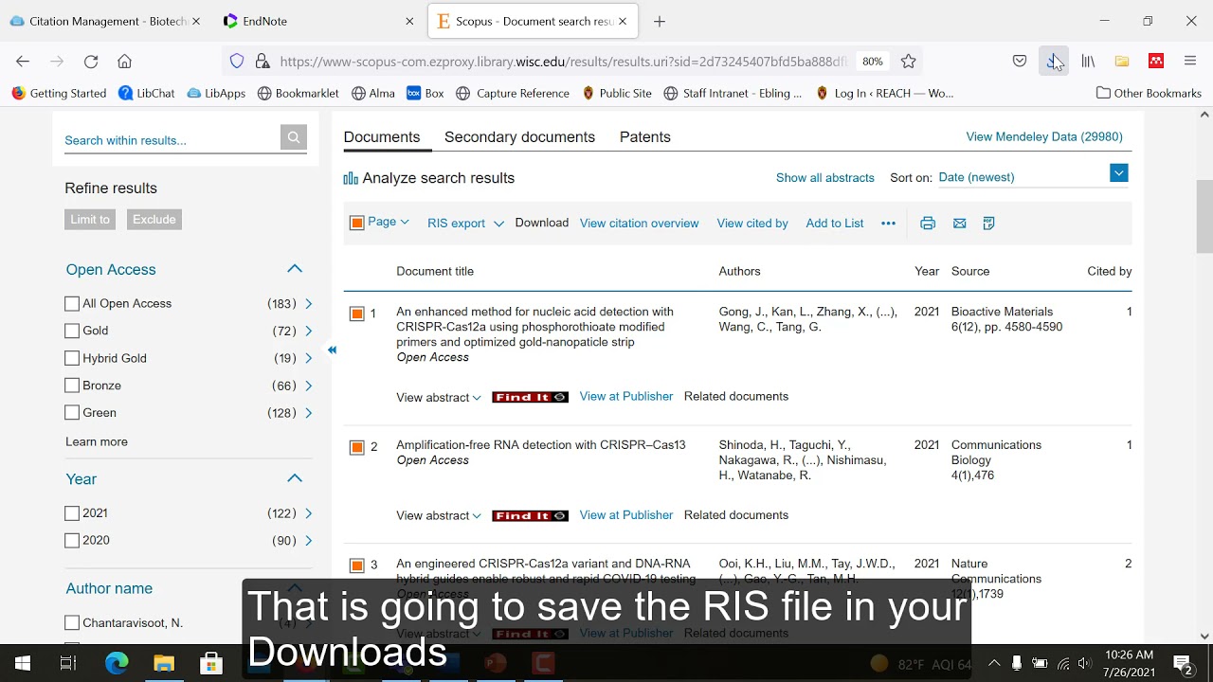
Task: Click the Save to Pocket icon
Action: pyautogui.click(x=1020, y=62)
